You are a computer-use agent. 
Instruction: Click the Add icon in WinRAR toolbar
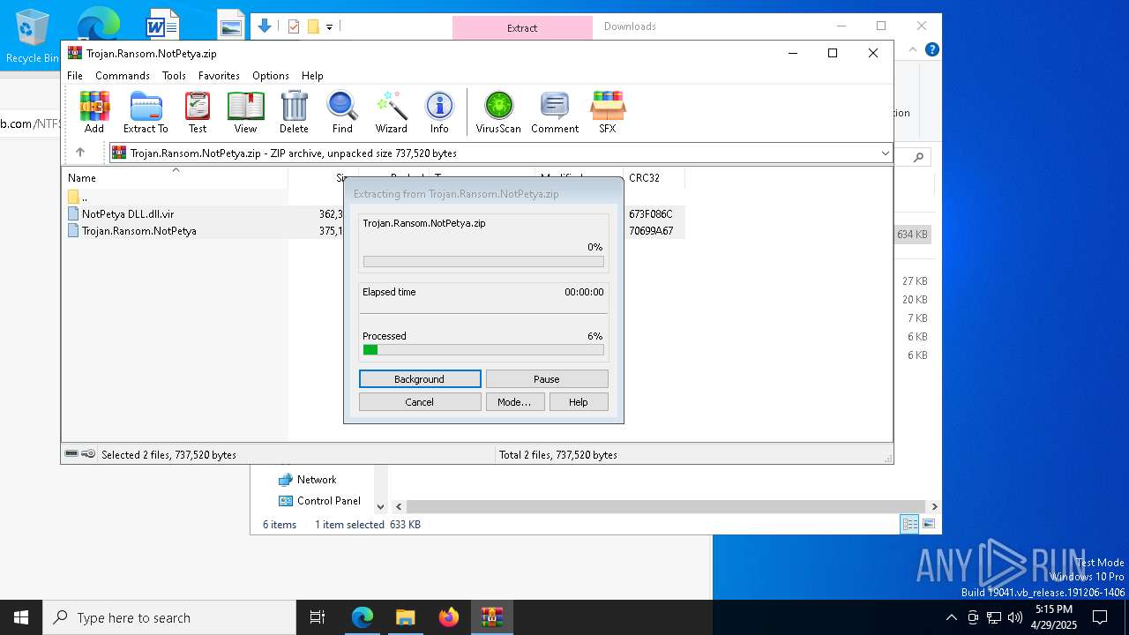[94, 112]
